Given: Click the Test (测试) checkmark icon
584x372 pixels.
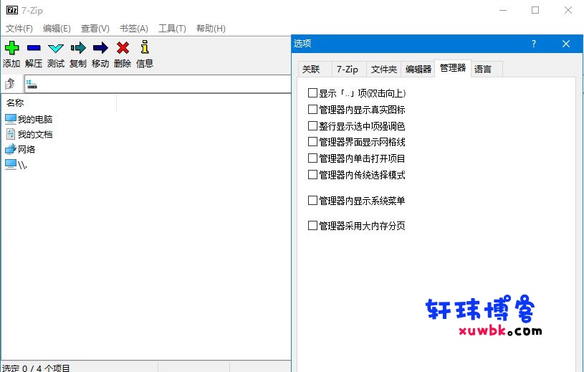Looking at the screenshot, I should (56, 48).
